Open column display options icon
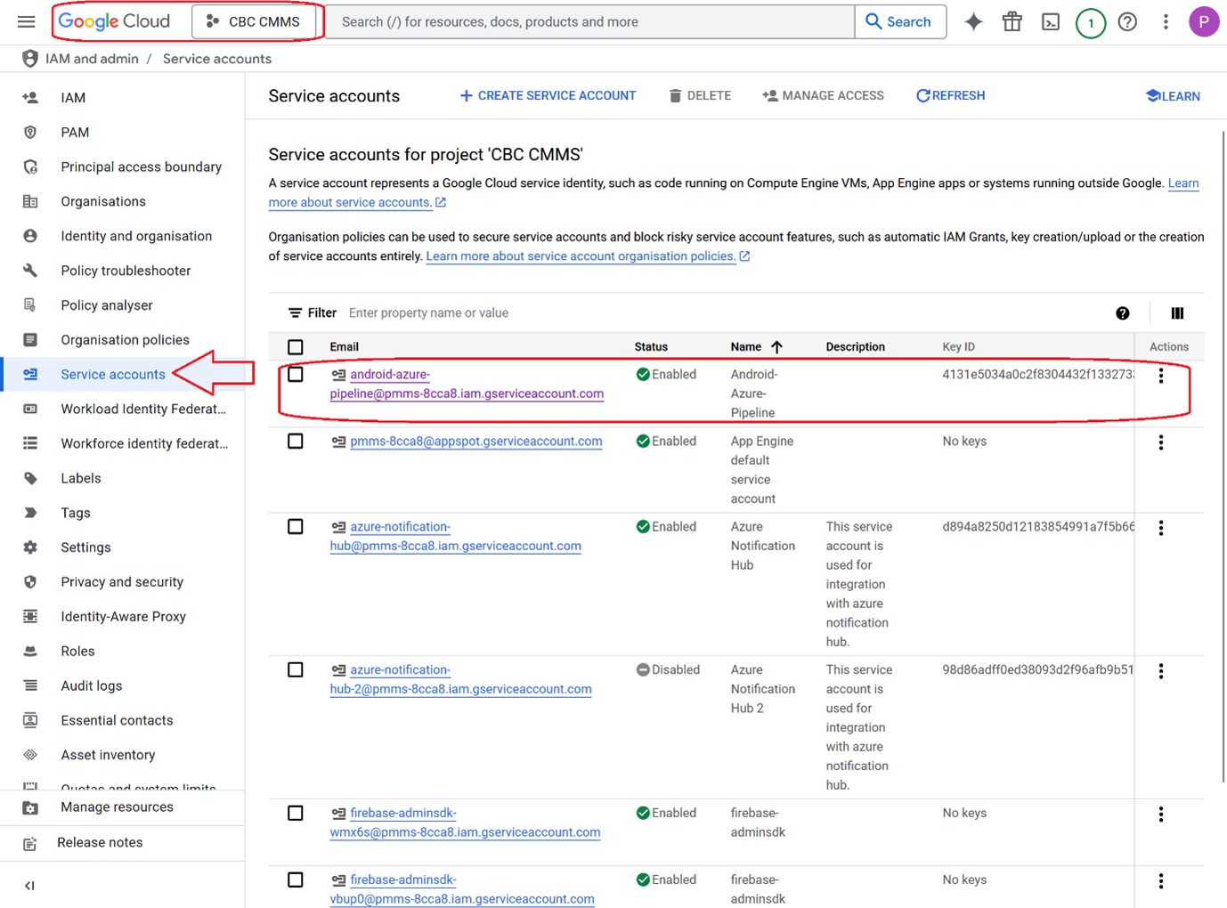Image resolution: width=1227 pixels, height=908 pixels. pyautogui.click(x=1177, y=313)
